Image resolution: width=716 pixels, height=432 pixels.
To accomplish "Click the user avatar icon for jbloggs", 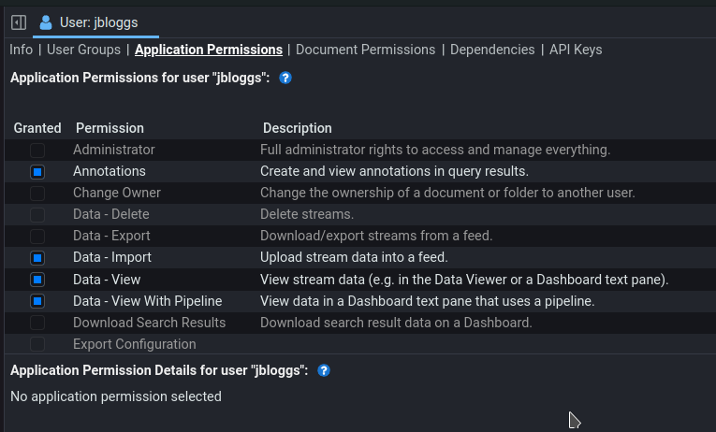I will tap(46, 22).
